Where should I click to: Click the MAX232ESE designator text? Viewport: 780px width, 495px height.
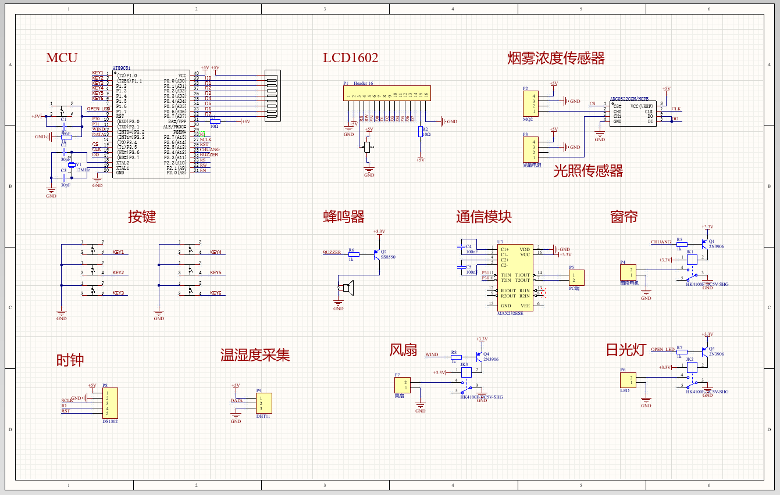tap(510, 313)
